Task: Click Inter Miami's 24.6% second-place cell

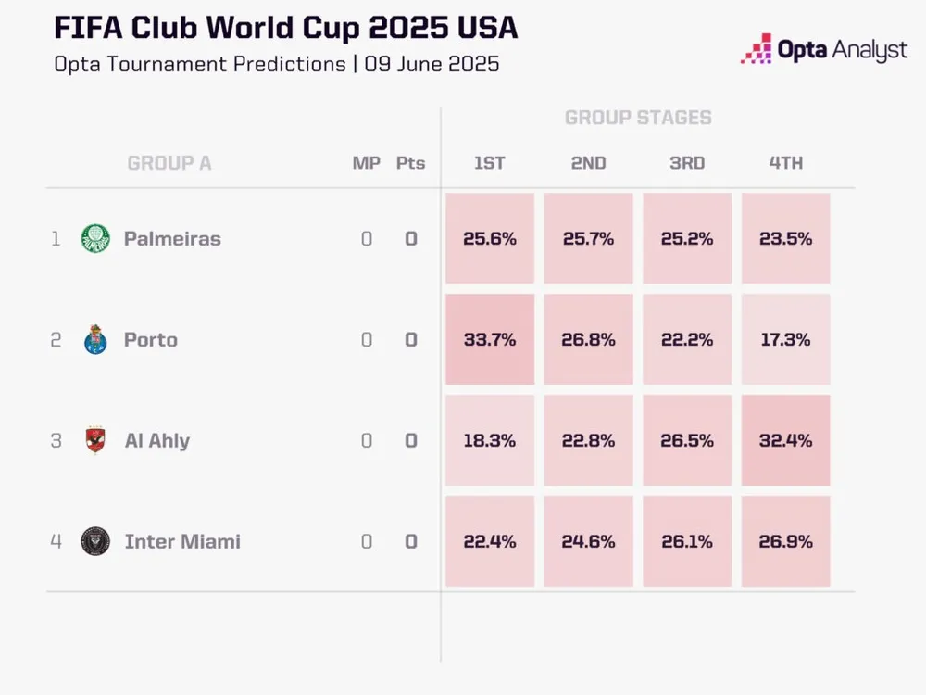Action: (588, 541)
